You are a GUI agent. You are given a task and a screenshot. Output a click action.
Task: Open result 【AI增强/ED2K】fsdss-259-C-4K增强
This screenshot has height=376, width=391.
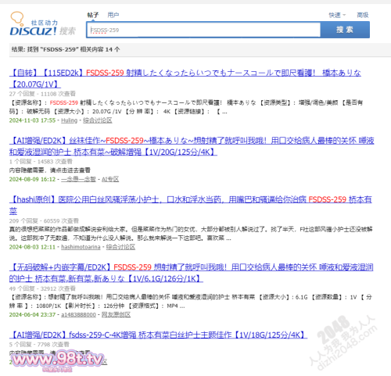tap(158, 335)
